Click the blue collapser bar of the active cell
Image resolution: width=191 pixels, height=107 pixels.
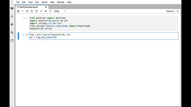click(x=19, y=36)
